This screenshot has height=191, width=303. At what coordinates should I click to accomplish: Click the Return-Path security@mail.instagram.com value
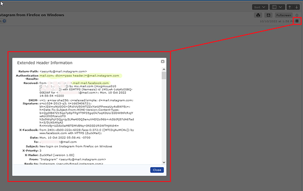pos(63,71)
